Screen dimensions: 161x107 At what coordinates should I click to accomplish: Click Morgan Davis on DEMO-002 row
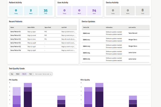coord(133,40)
